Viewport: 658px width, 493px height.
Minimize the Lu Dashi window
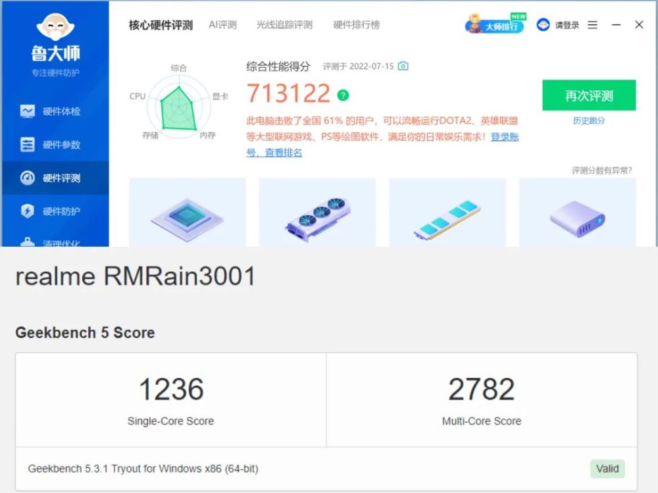click(x=616, y=25)
